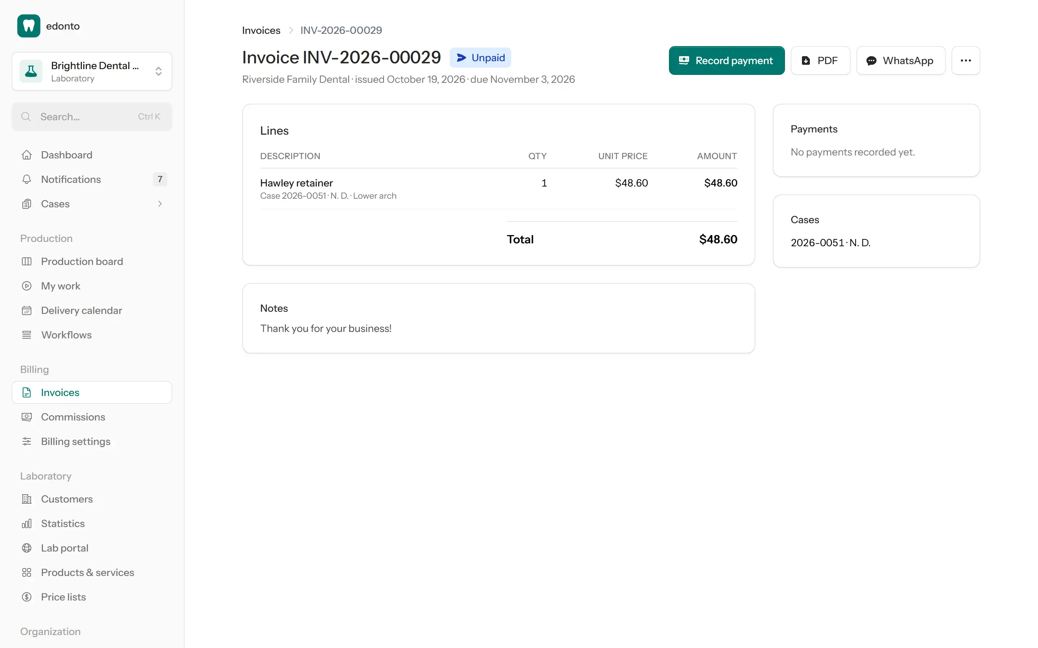Click the notifications count badge 7
Screen dimensions: 1038x648
point(160,179)
